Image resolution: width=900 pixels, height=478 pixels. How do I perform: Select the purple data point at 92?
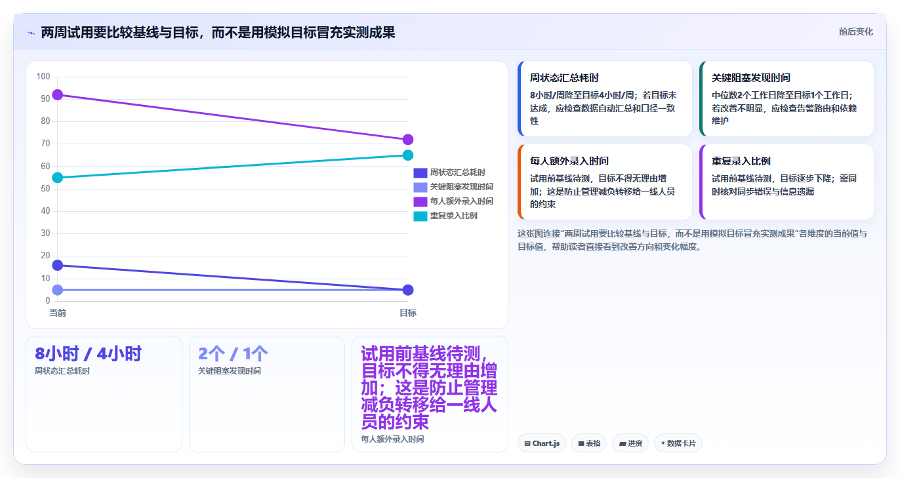click(x=58, y=94)
